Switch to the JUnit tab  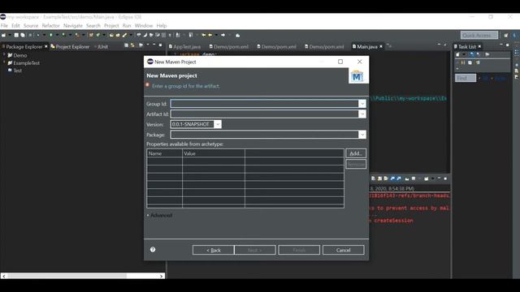(101, 47)
